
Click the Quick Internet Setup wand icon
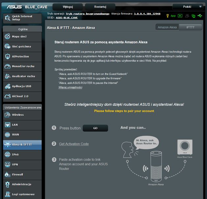point(7,18)
